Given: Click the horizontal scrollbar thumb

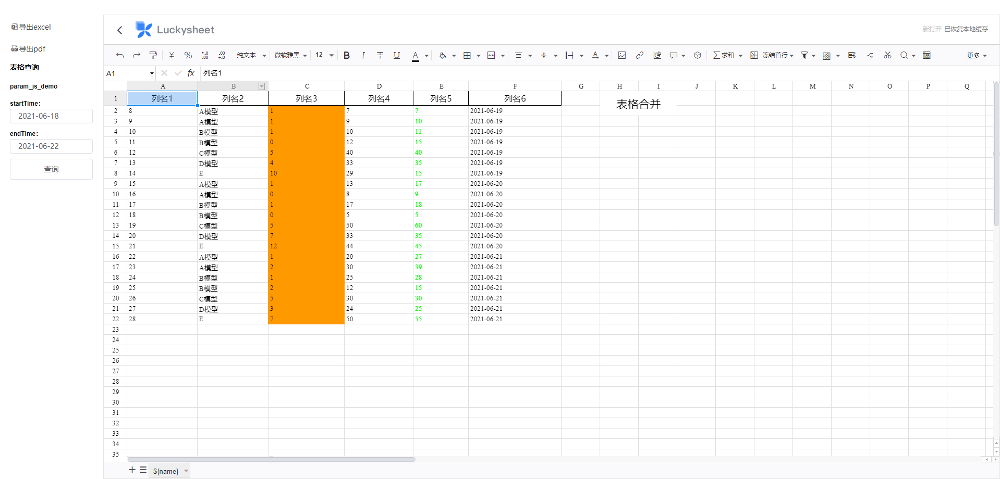Looking at the screenshot, I should [271, 459].
